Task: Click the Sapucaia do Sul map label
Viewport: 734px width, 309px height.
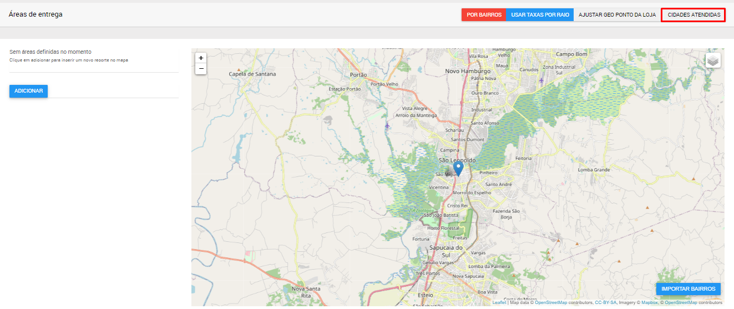Action: [x=446, y=251]
